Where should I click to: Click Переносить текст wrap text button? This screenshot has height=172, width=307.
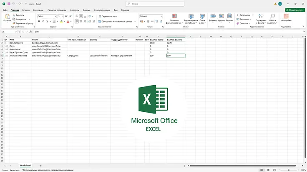point(108,16)
